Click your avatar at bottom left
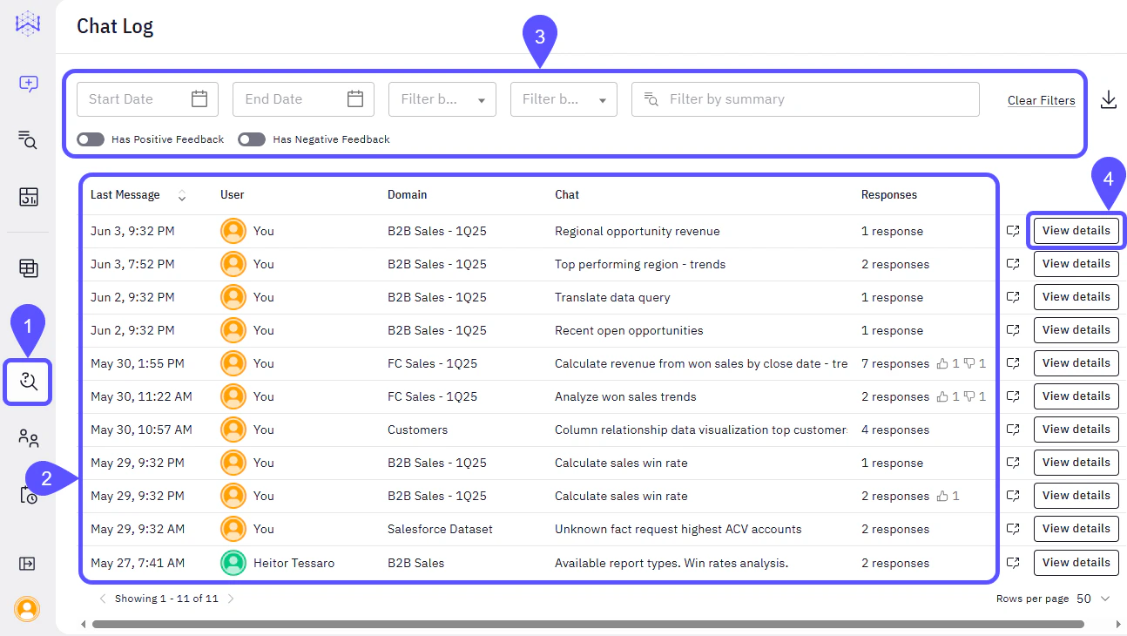 (27, 609)
